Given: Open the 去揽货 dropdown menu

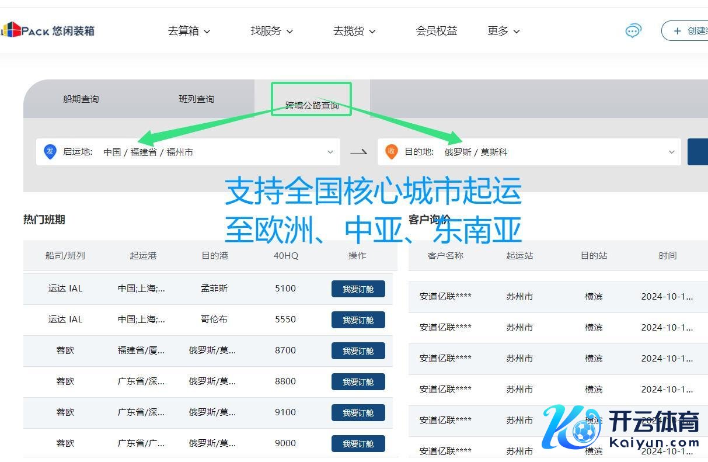Looking at the screenshot, I should tap(354, 31).
